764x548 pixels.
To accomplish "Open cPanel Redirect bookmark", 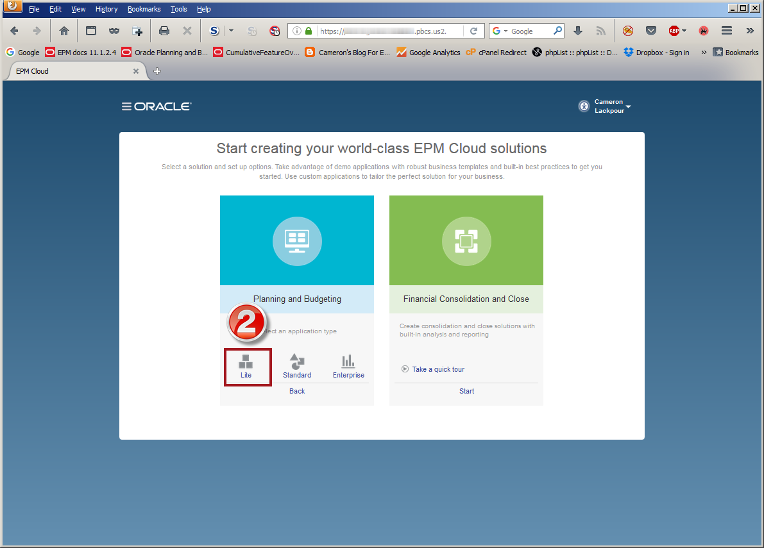I will pos(496,52).
